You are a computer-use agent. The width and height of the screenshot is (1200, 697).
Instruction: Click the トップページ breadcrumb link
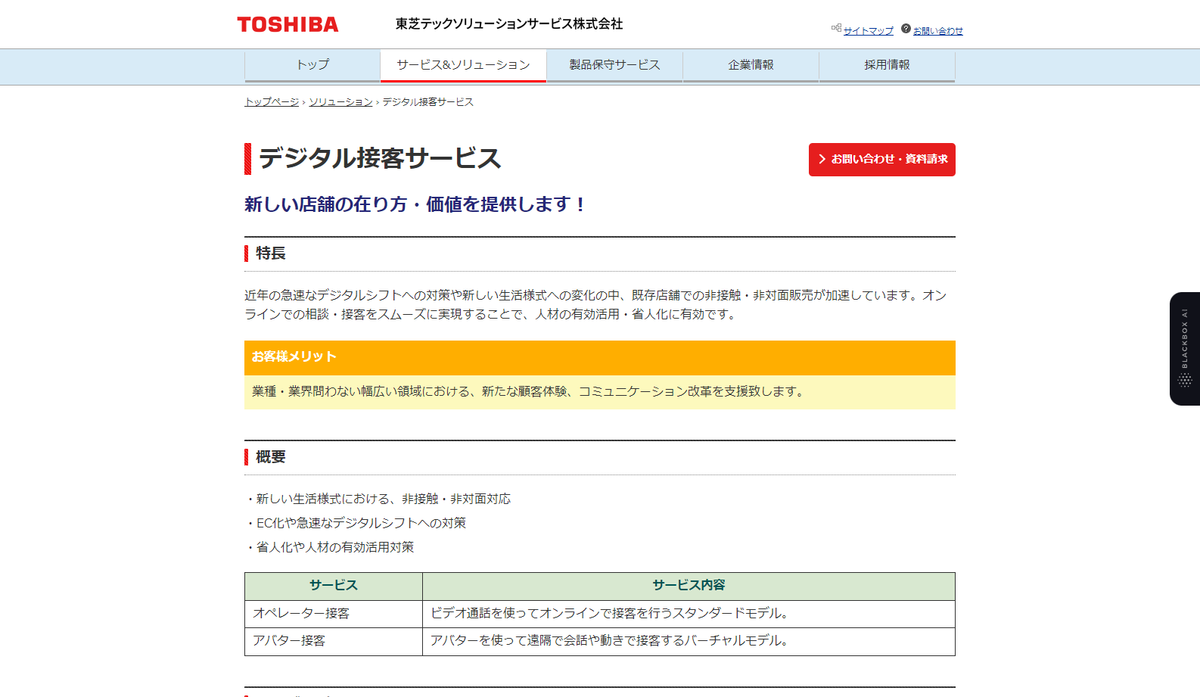[x=272, y=102]
